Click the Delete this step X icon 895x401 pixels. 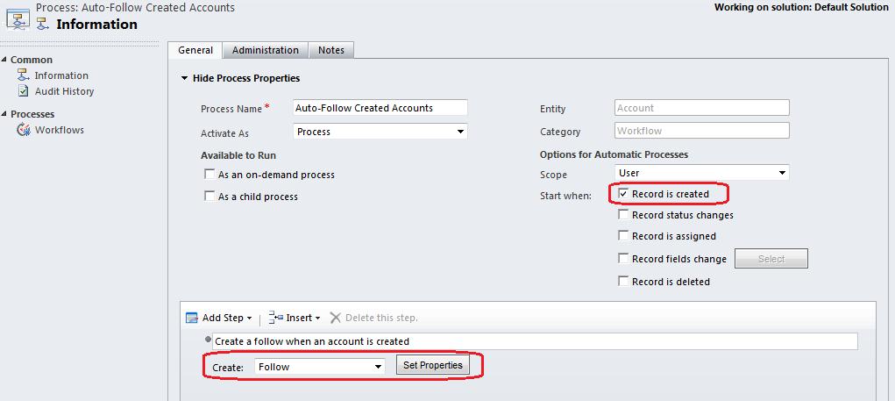[335, 318]
